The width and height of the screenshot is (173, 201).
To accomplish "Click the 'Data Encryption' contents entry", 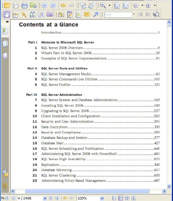I will click(54, 127).
